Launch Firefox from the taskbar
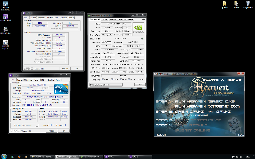Screen dimensions: 255x159 click(19, 156)
